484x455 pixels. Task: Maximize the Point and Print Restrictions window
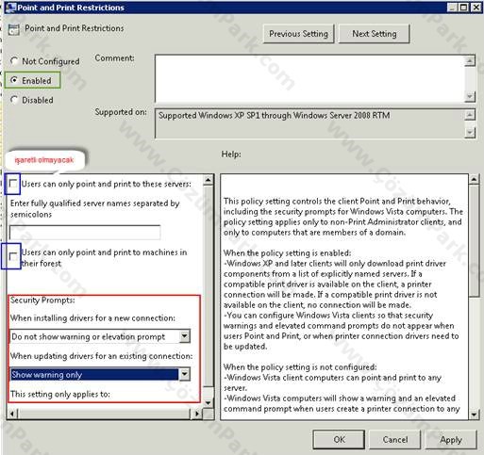[x=464, y=8]
